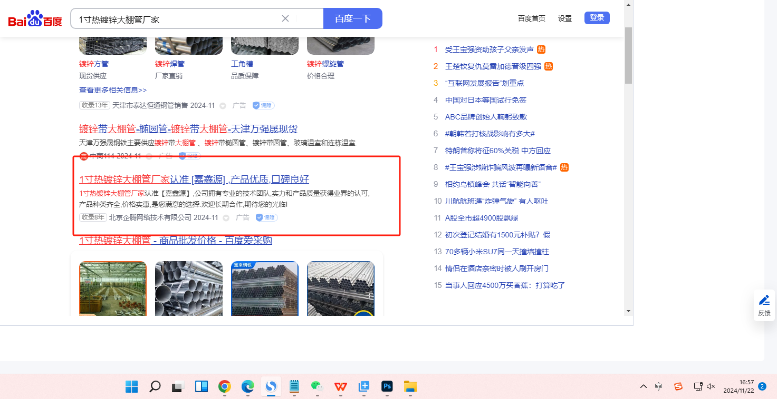Clear the search query with the X icon
This screenshot has width=777, height=399.
pos(285,18)
